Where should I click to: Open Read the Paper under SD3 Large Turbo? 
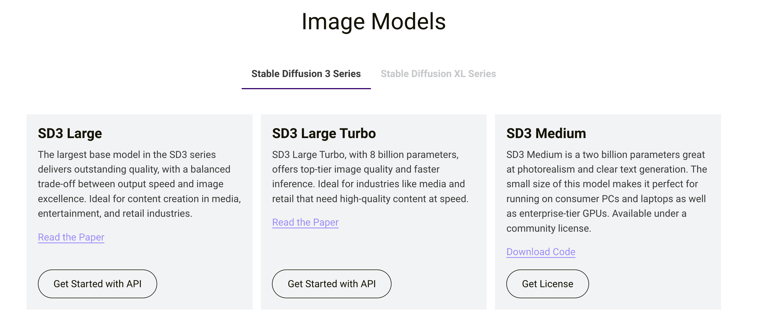[305, 222]
